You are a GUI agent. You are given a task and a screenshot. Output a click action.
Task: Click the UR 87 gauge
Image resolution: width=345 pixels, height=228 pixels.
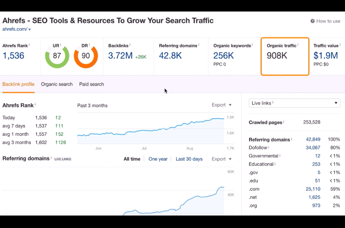[x=57, y=56]
